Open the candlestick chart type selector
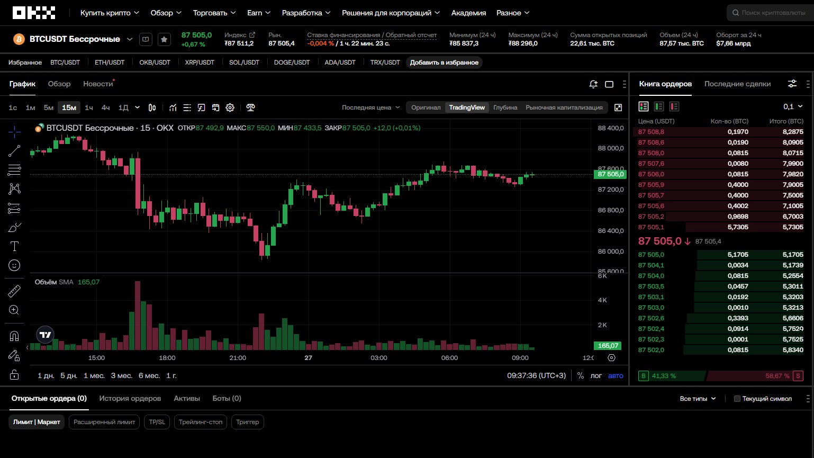 click(x=152, y=107)
